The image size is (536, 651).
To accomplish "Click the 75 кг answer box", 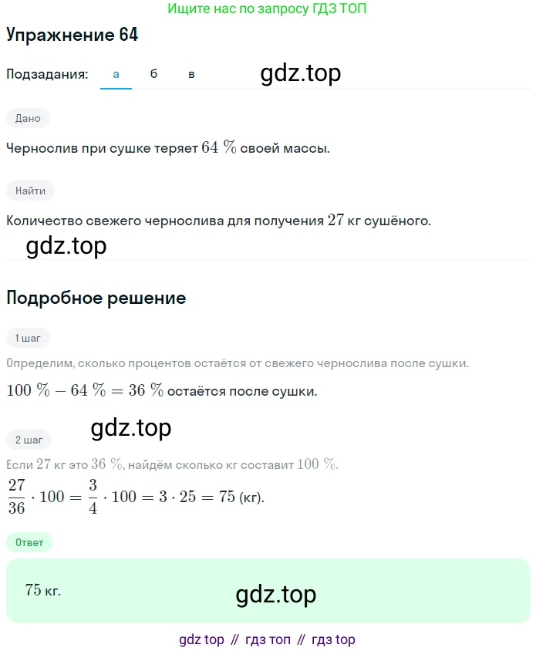I will [268, 591].
